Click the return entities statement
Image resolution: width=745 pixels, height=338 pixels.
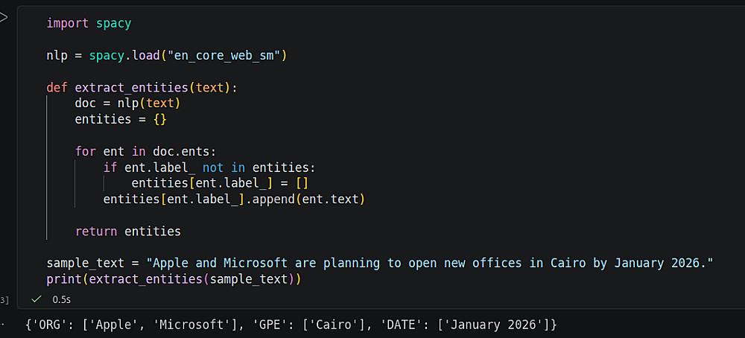[128, 231]
